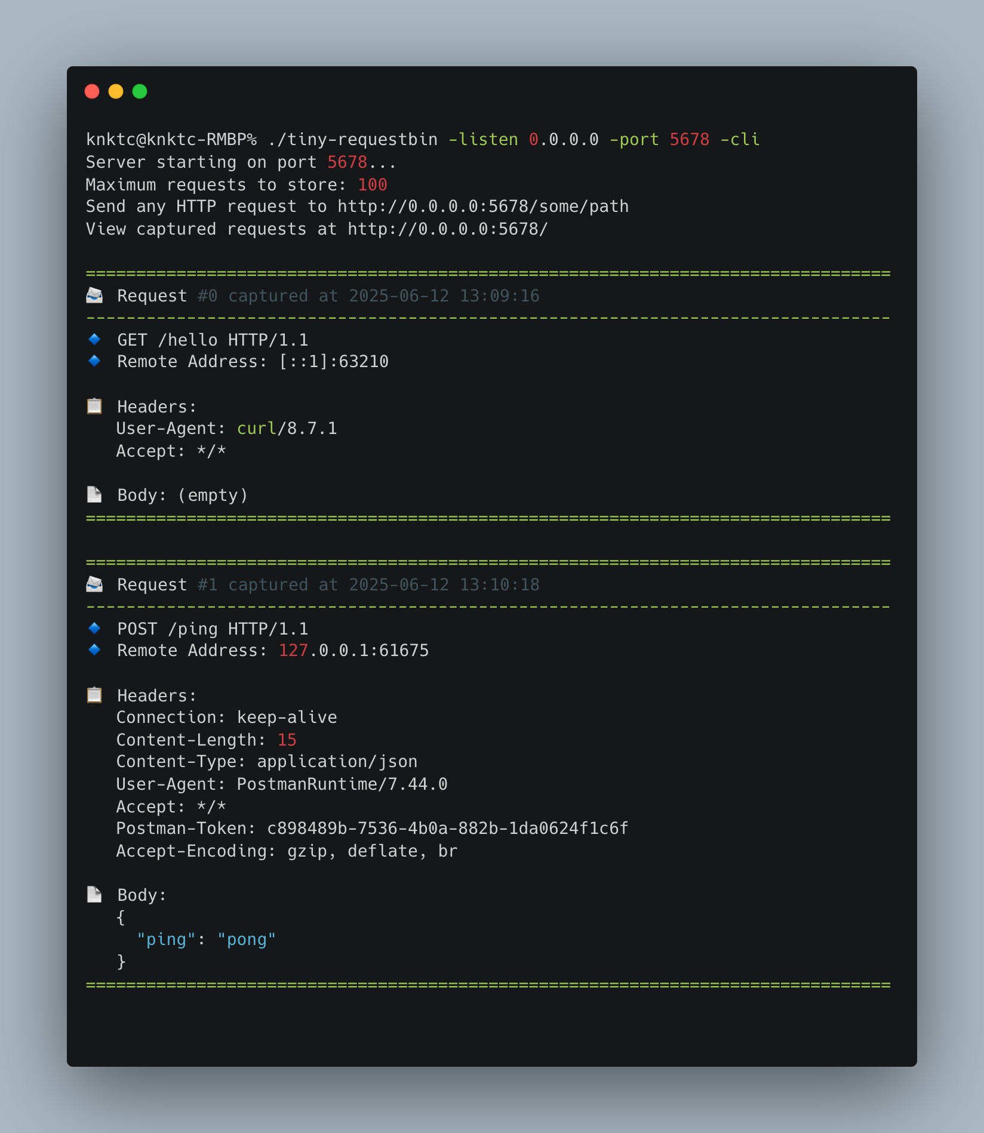Click the yellow minimize traffic light
The height and width of the screenshot is (1133, 984).
116,91
